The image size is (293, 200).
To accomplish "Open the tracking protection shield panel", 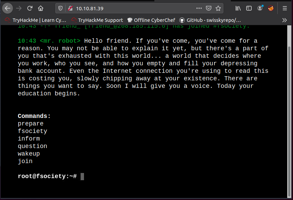I will (x=60, y=8).
